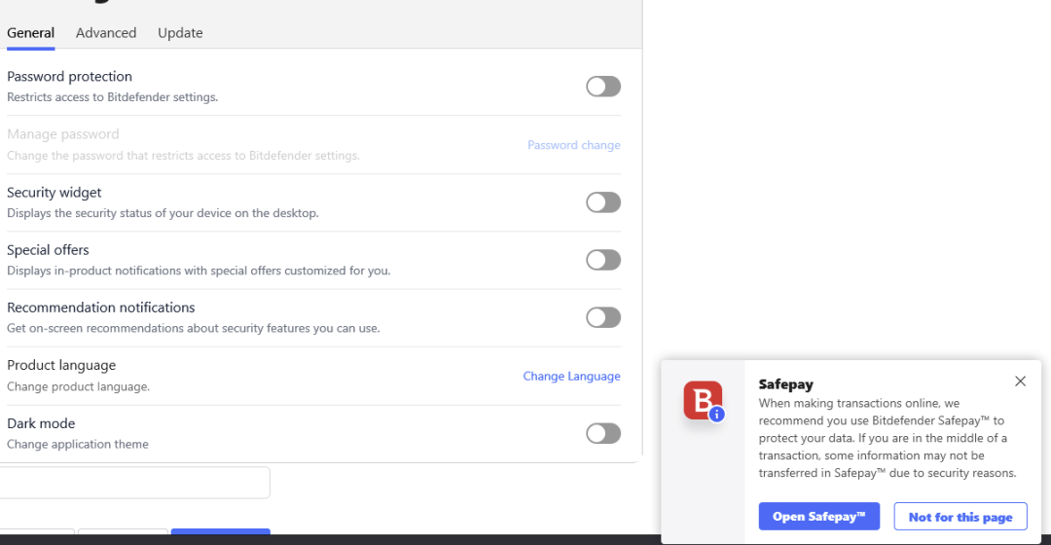Click 'Change product language.' description
1051x545 pixels.
tap(79, 386)
